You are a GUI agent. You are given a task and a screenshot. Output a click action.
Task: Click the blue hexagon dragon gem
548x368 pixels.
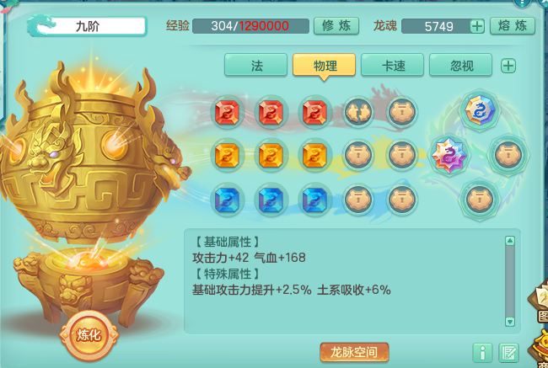(x=480, y=110)
